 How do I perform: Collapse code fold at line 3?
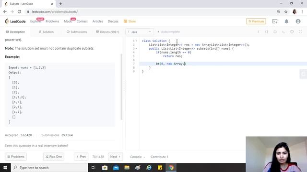(x=136, y=49)
